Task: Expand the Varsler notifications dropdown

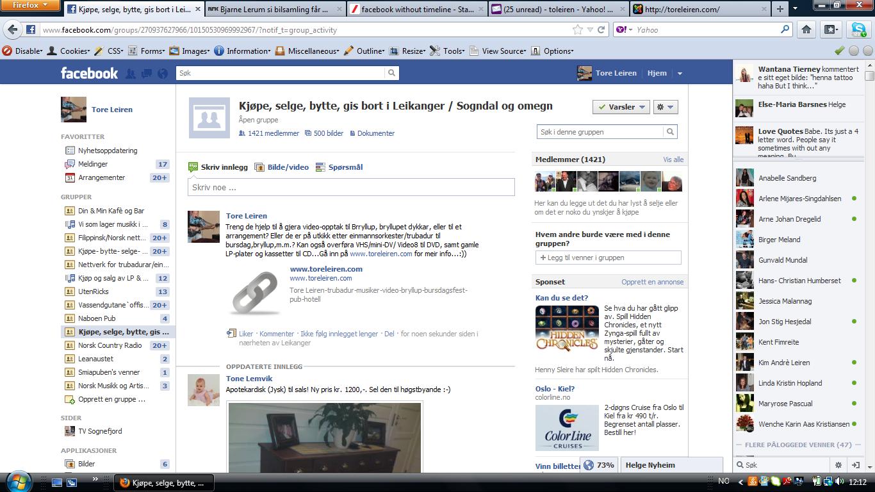Action: click(621, 107)
